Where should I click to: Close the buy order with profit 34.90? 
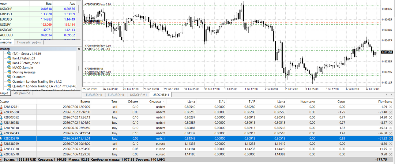[x=390, y=117]
